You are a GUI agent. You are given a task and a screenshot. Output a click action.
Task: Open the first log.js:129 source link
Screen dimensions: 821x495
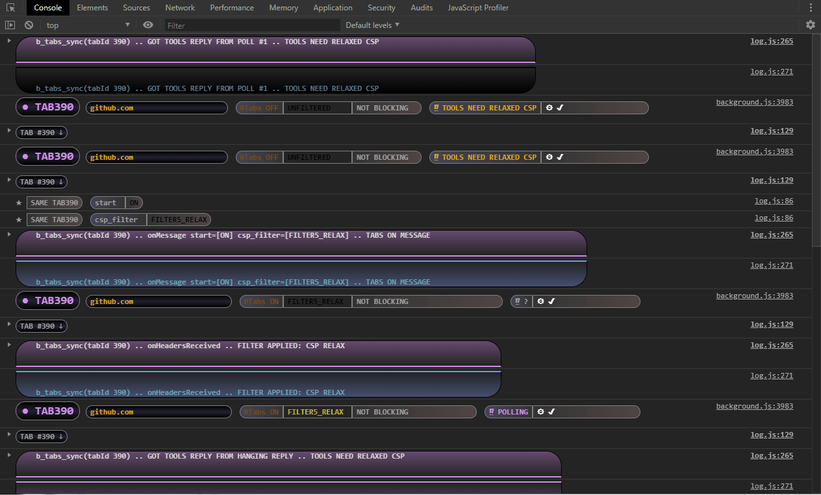click(x=772, y=131)
